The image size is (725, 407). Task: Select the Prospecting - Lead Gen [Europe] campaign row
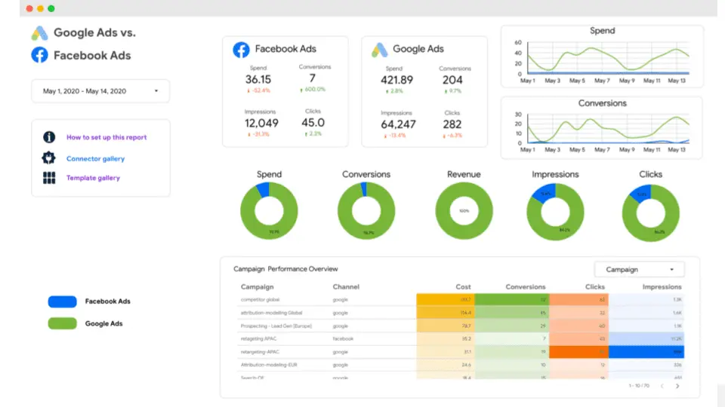pos(461,326)
